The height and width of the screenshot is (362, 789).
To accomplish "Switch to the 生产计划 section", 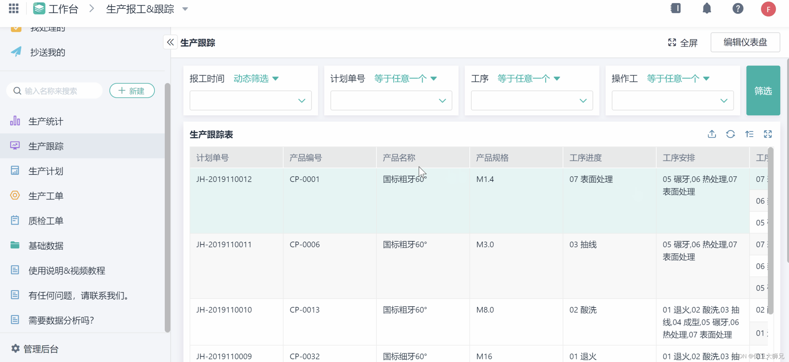I will click(x=46, y=171).
